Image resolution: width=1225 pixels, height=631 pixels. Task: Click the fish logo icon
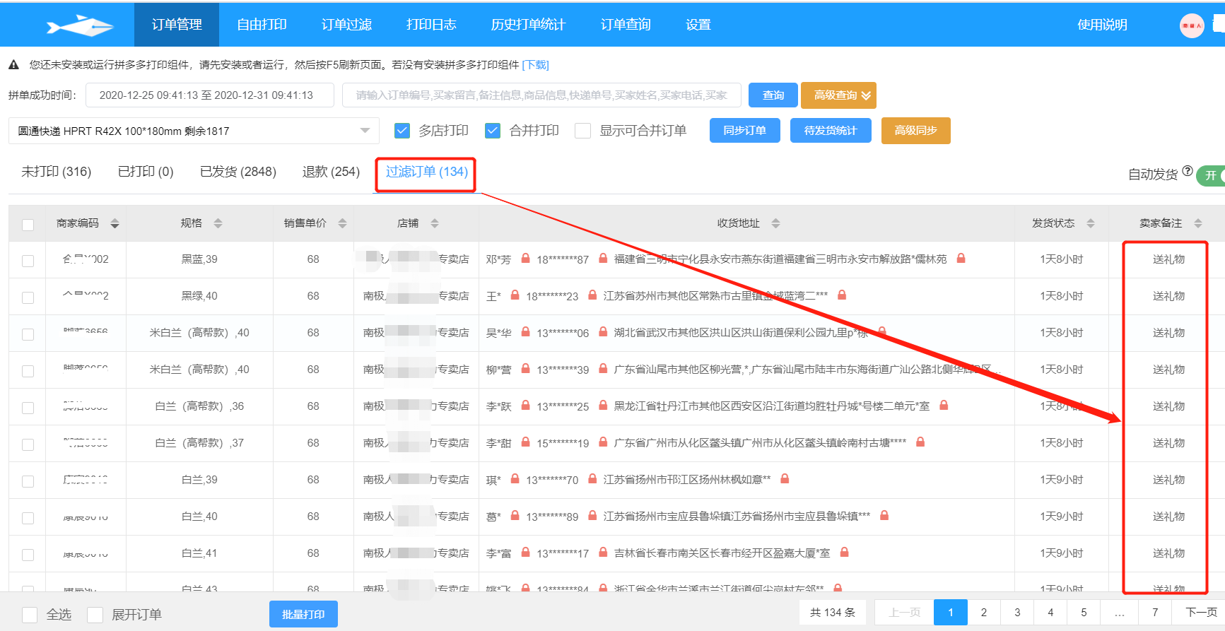(x=79, y=26)
